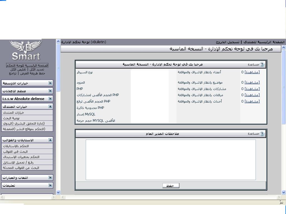Expand the تعليمات sidebar section
Screen dimensions: 286x214
pyautogui.click(x=50, y=185)
